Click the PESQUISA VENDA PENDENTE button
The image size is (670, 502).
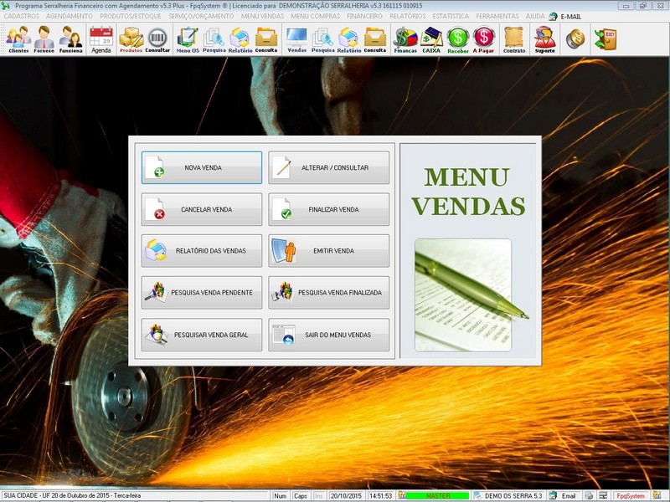[202, 292]
